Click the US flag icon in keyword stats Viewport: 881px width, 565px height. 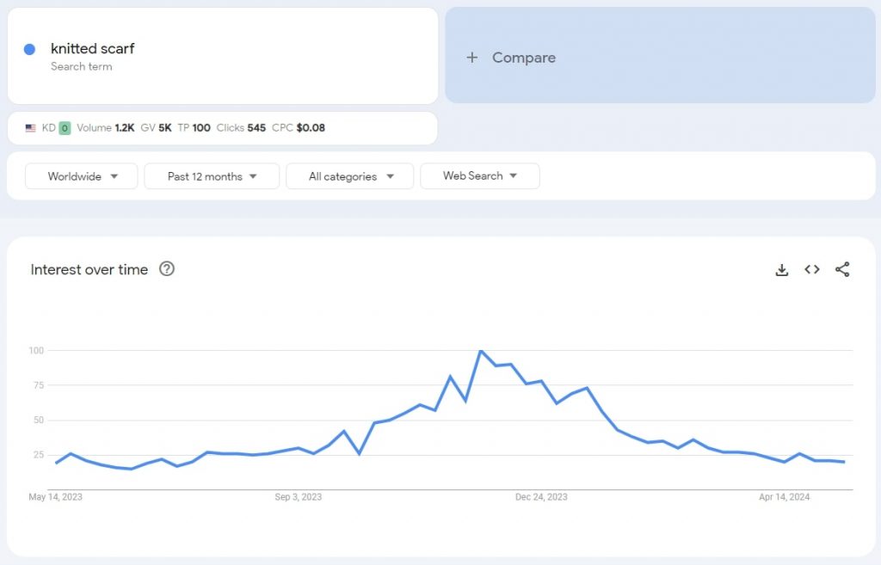click(30, 128)
